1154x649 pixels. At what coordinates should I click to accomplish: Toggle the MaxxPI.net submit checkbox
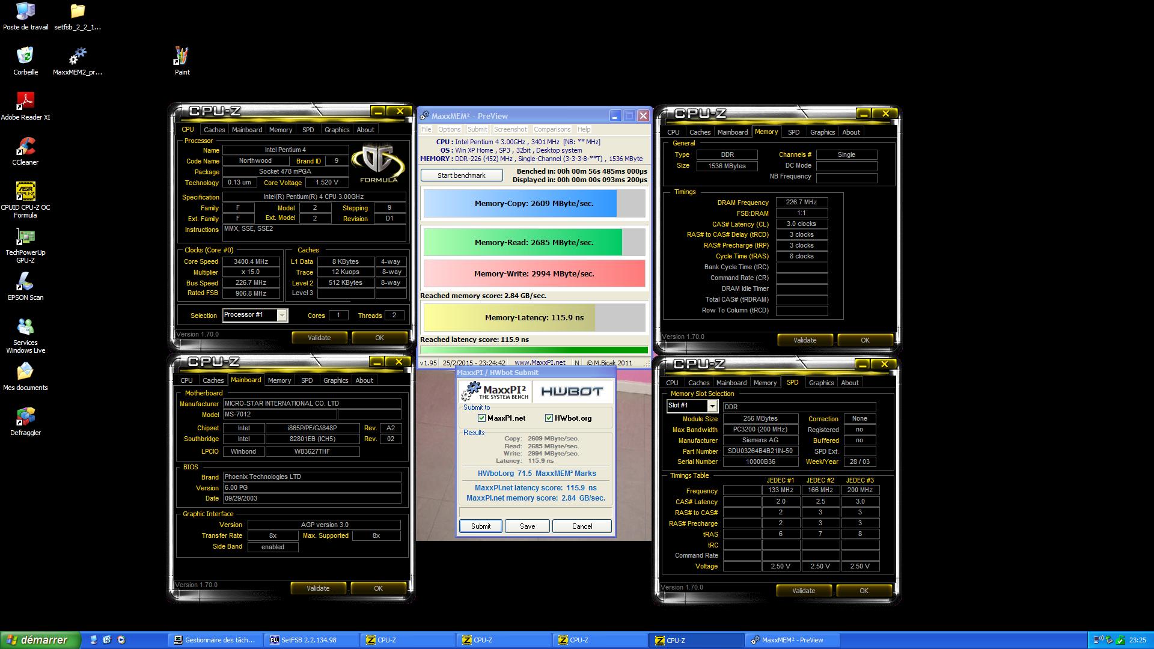pyautogui.click(x=481, y=418)
